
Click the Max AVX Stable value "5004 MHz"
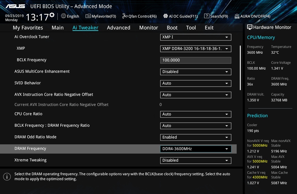click(x=279, y=167)
